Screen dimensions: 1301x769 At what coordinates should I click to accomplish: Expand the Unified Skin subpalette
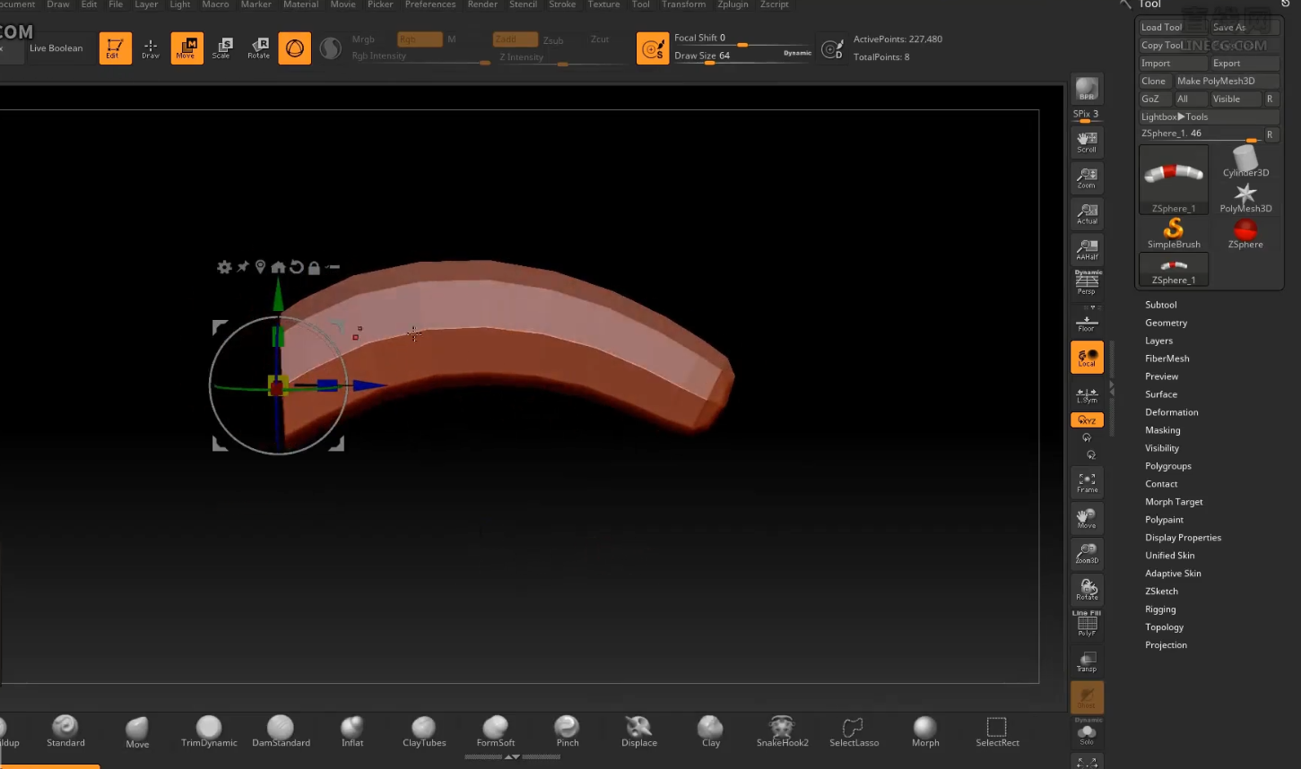pos(1169,556)
